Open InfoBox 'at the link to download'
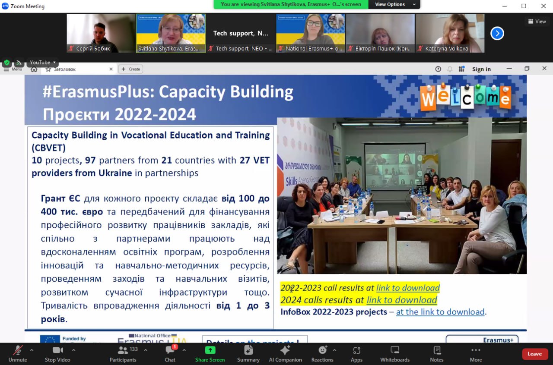The height and width of the screenshot is (365, 553). pos(440,312)
